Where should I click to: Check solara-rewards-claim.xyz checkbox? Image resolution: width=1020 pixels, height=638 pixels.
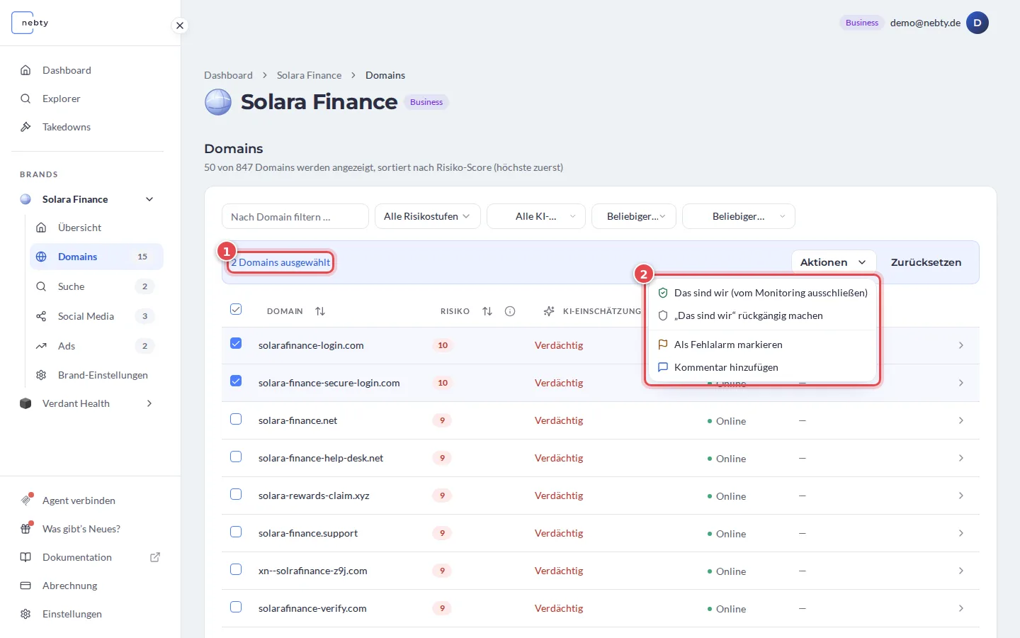[x=236, y=494]
